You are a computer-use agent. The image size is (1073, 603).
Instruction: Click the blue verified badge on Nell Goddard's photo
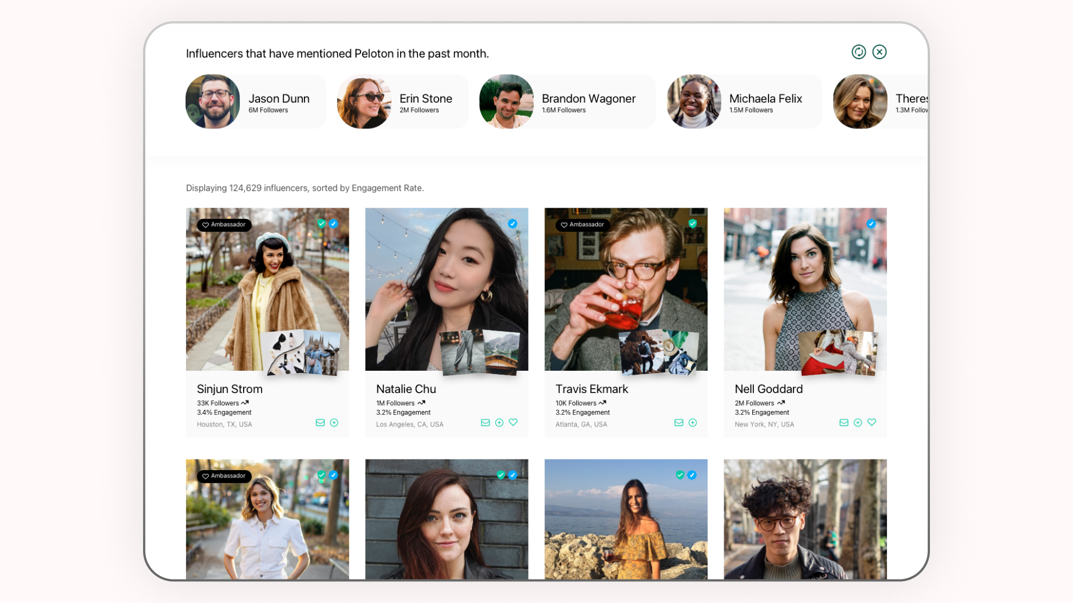(x=871, y=224)
